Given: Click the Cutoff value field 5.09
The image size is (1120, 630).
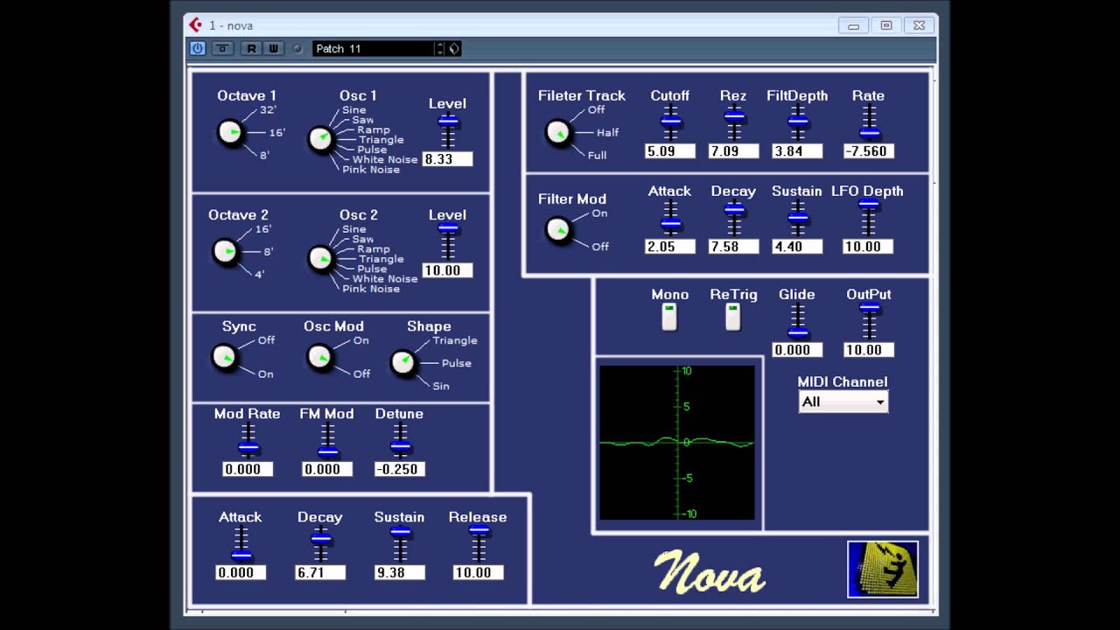Looking at the screenshot, I should (670, 151).
